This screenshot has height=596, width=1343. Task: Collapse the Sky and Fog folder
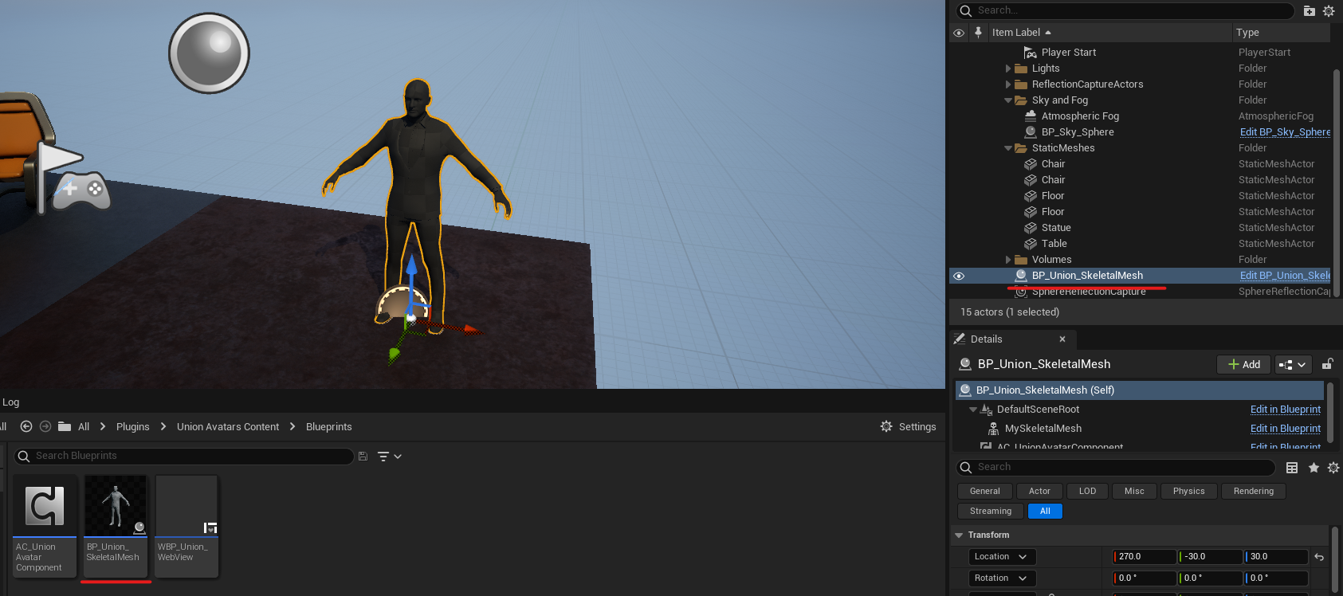(1008, 100)
